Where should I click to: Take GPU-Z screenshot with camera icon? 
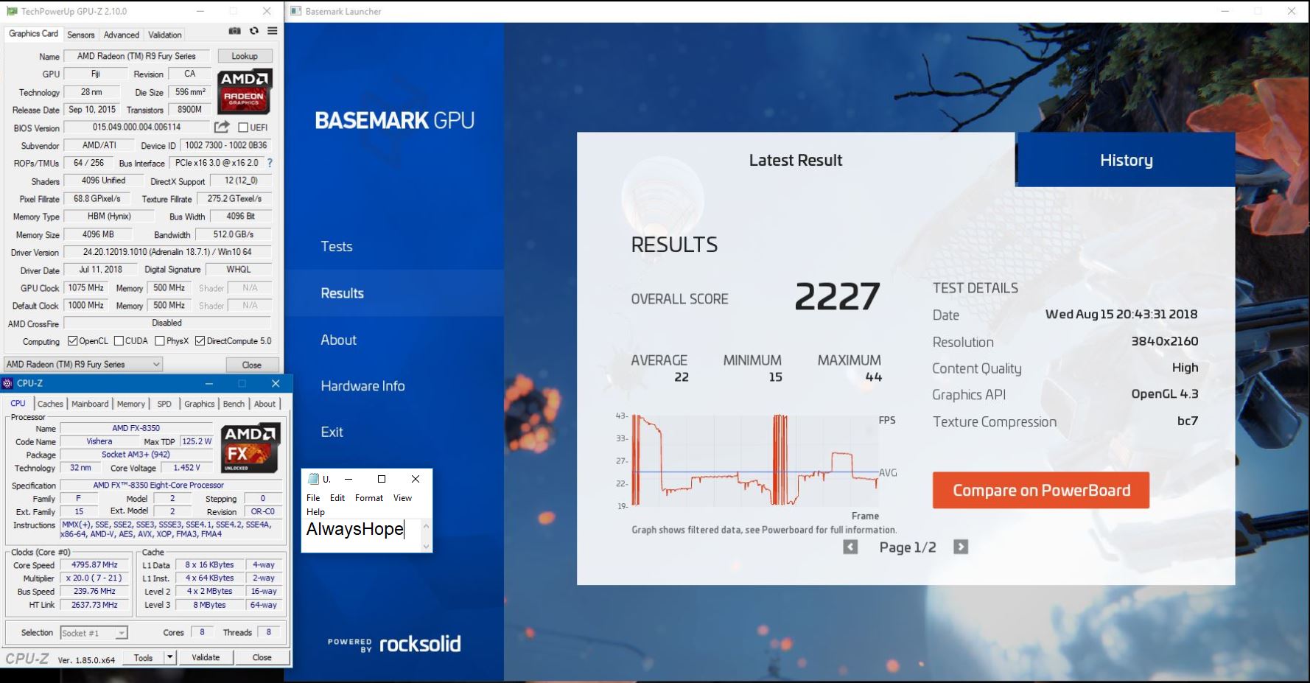(234, 31)
